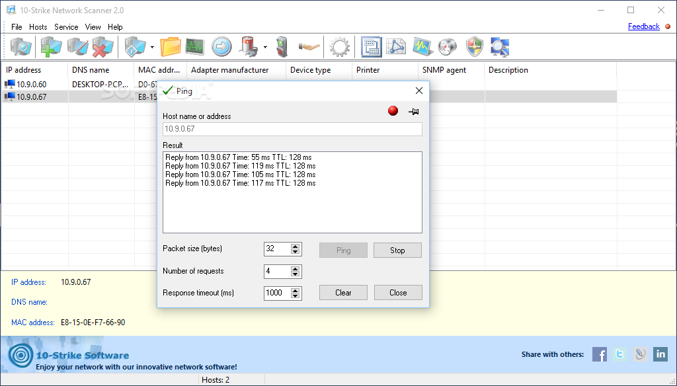Increase Number of requests with up arrow
The height and width of the screenshot is (386, 677).
pos(296,268)
